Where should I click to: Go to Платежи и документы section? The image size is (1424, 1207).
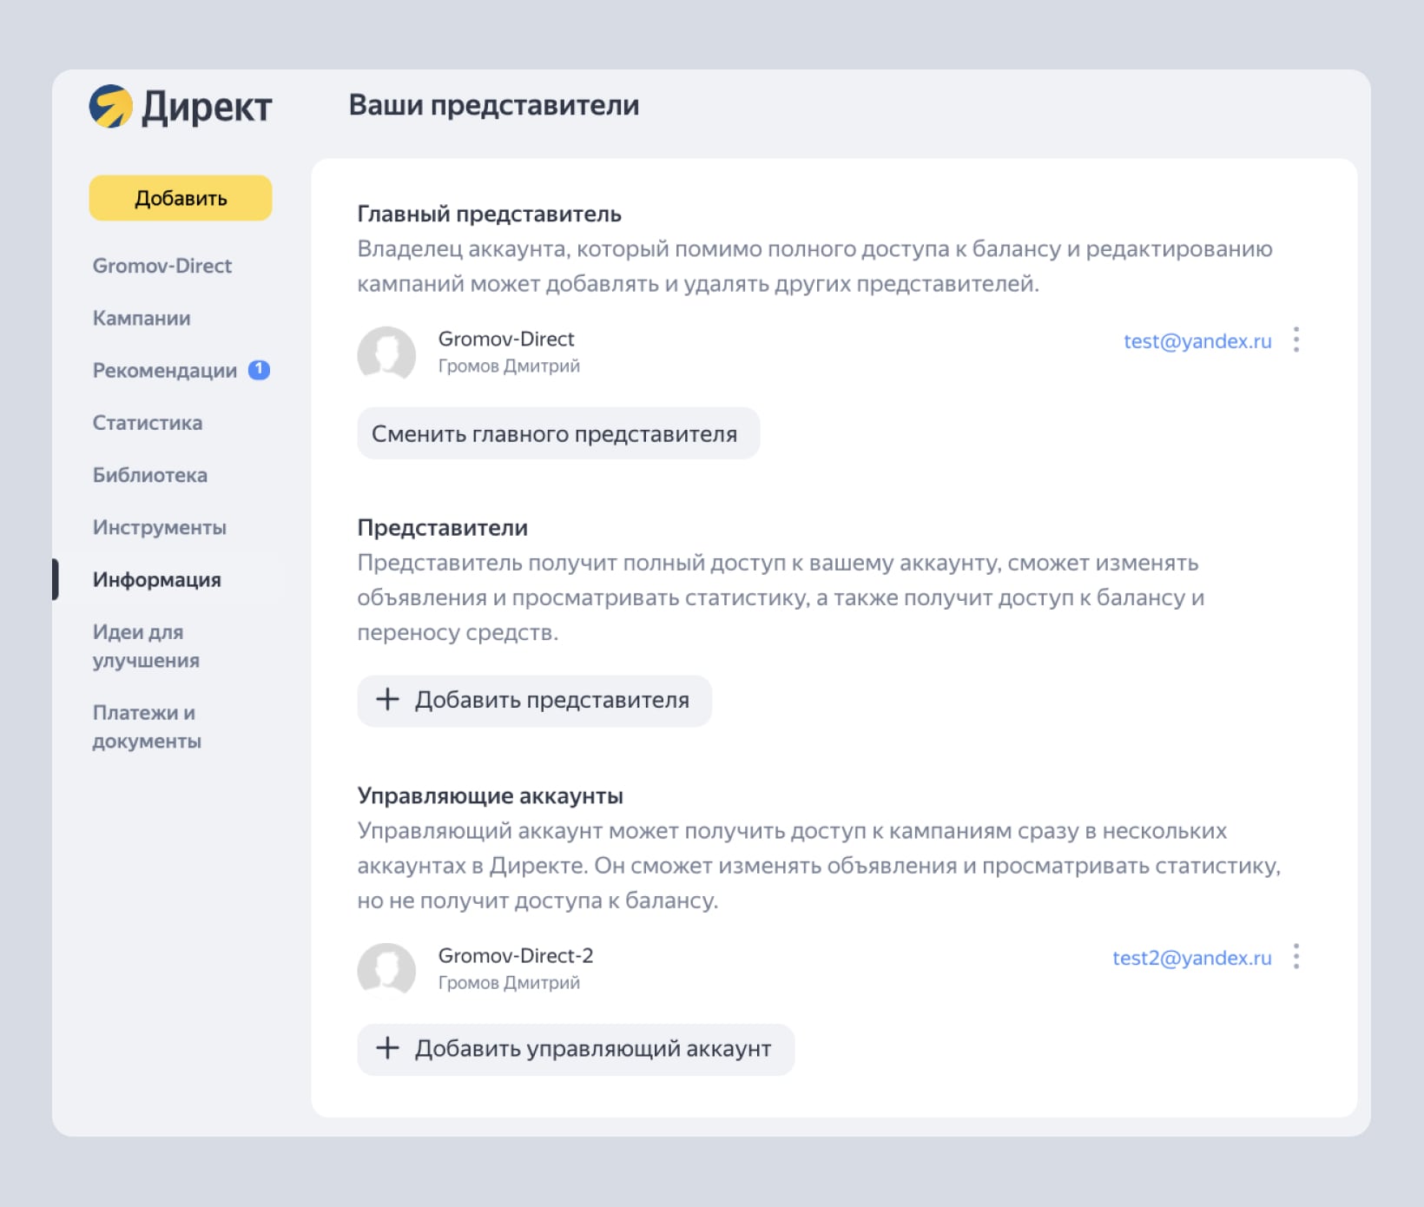[x=147, y=727]
